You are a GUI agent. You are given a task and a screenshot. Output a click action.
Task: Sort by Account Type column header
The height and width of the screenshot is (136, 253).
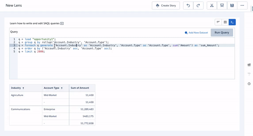tap(56, 88)
